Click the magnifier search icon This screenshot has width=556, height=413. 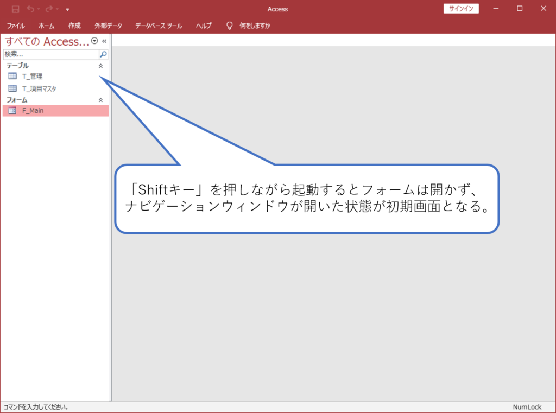[x=103, y=54]
